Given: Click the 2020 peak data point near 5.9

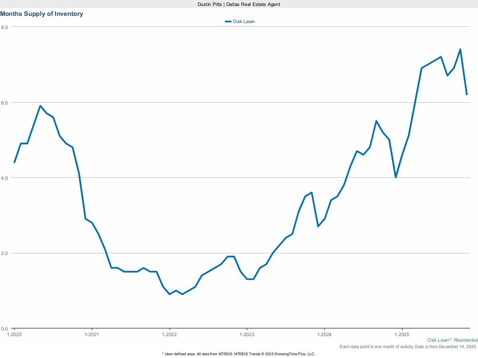Looking at the screenshot, I should click(40, 106).
